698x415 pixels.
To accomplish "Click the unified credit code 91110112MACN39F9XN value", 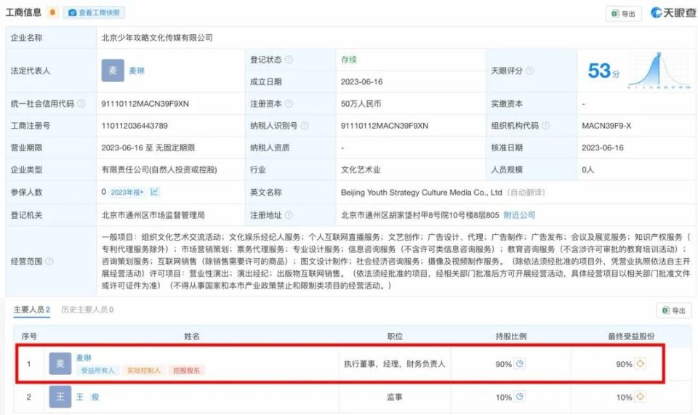I will [145, 104].
